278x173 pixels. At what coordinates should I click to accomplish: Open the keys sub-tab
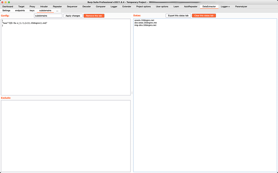click(32, 11)
